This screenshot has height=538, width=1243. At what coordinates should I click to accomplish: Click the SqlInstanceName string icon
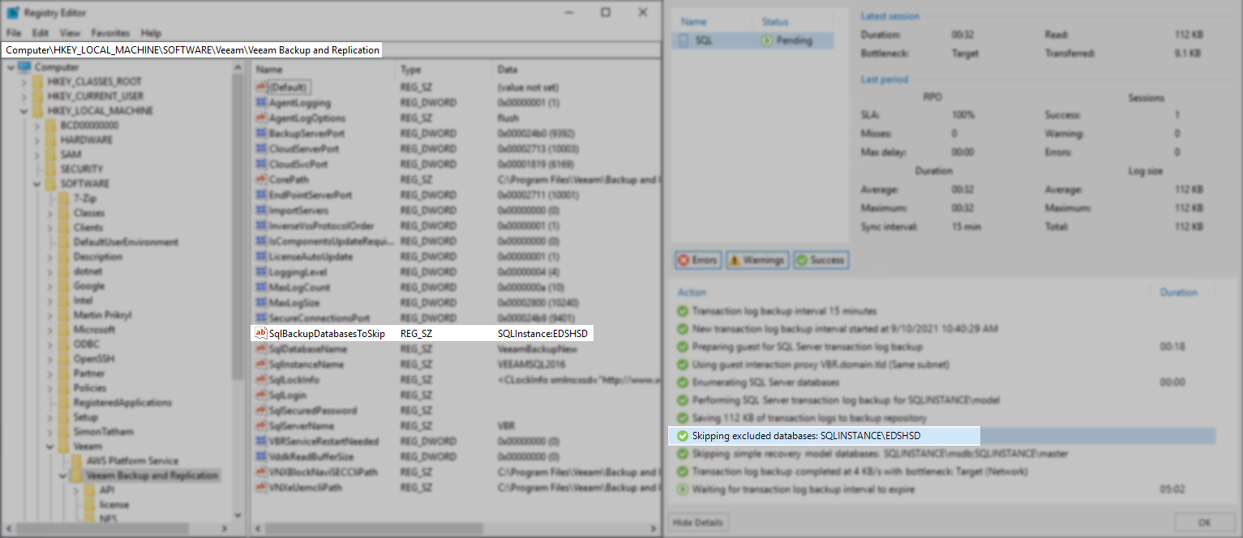pyautogui.click(x=261, y=365)
